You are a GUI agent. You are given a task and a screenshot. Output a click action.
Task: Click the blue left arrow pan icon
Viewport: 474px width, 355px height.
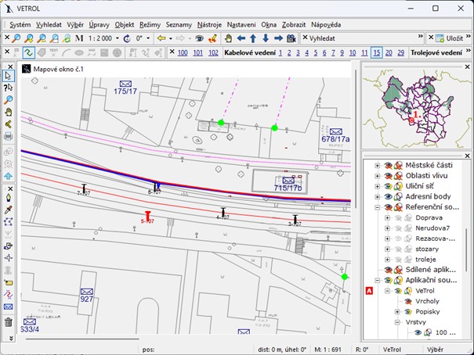(241, 38)
